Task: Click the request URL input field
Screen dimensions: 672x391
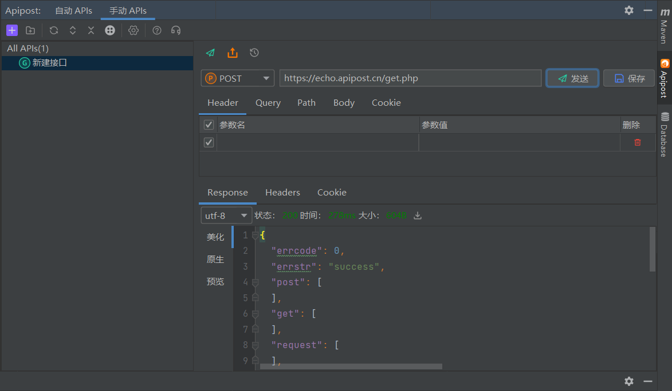Action: tap(411, 78)
